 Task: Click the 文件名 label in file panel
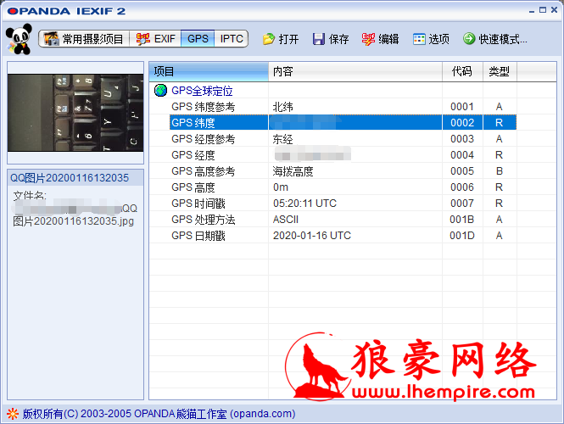[30, 196]
